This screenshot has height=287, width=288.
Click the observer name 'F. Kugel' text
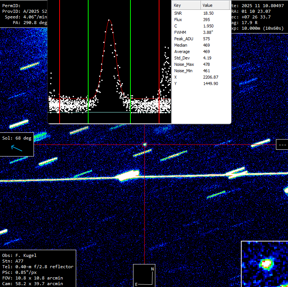coord(26,255)
